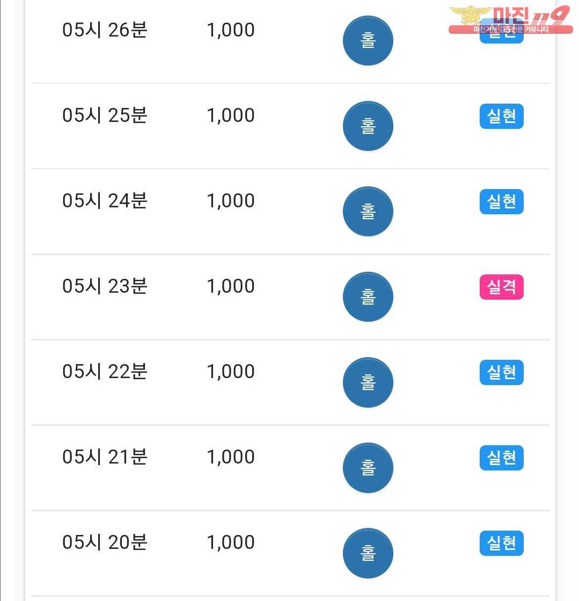Click the 홀 circle in the 05시 20분 row

368,554
